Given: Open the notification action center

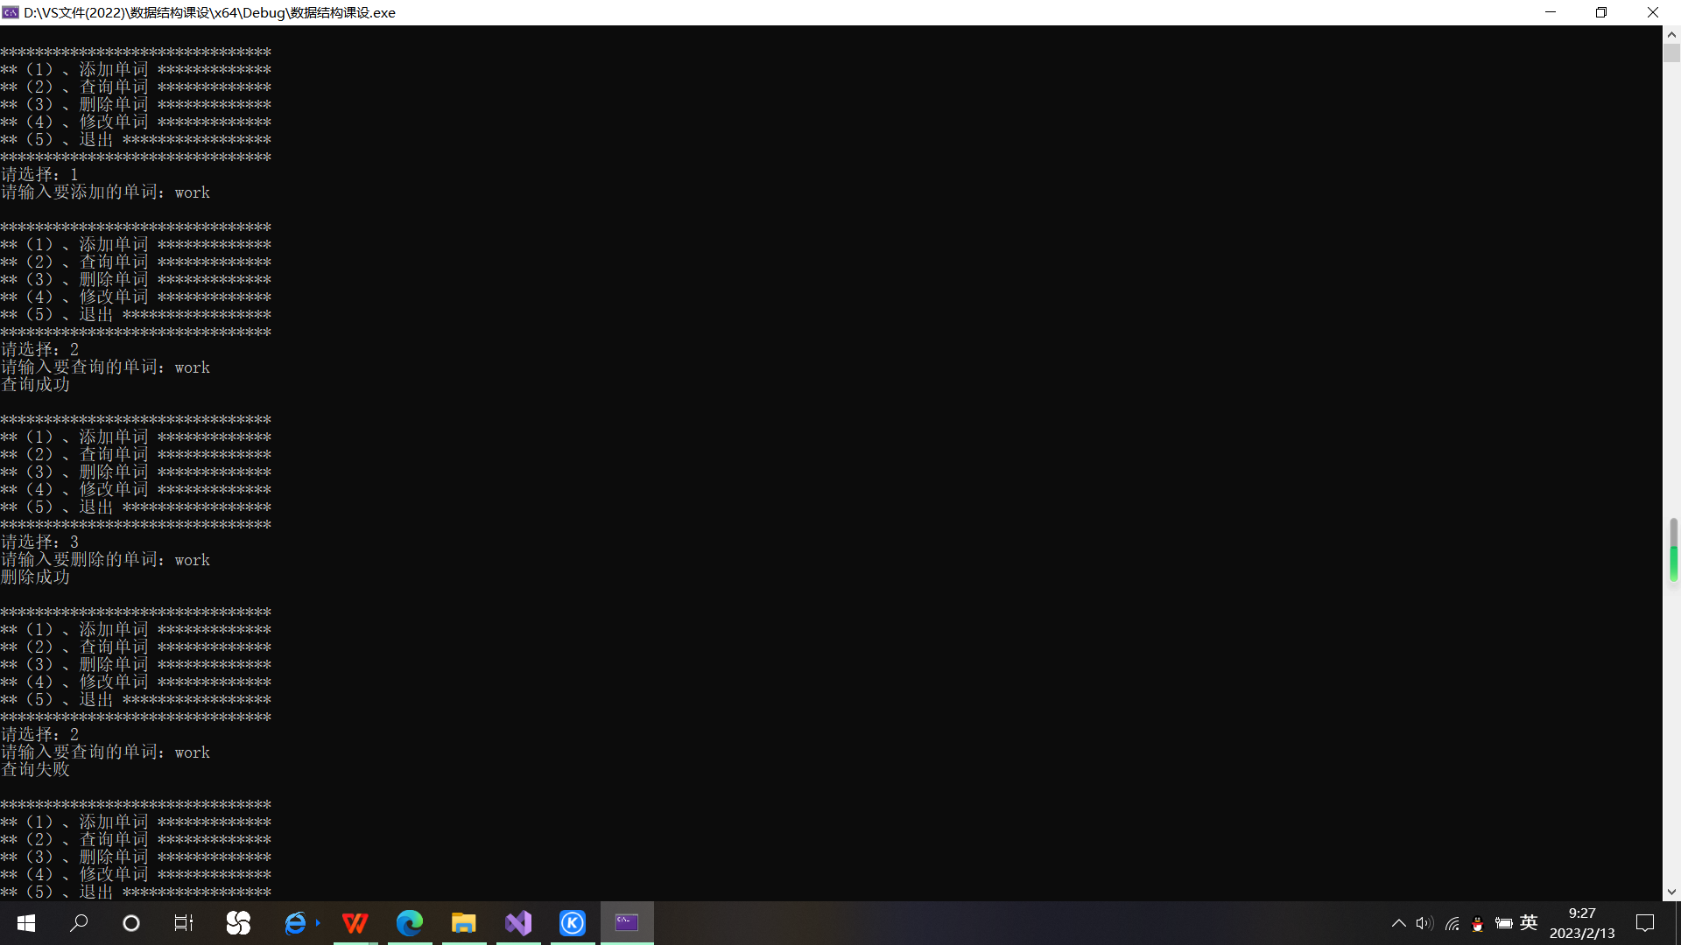Looking at the screenshot, I should click(1645, 923).
